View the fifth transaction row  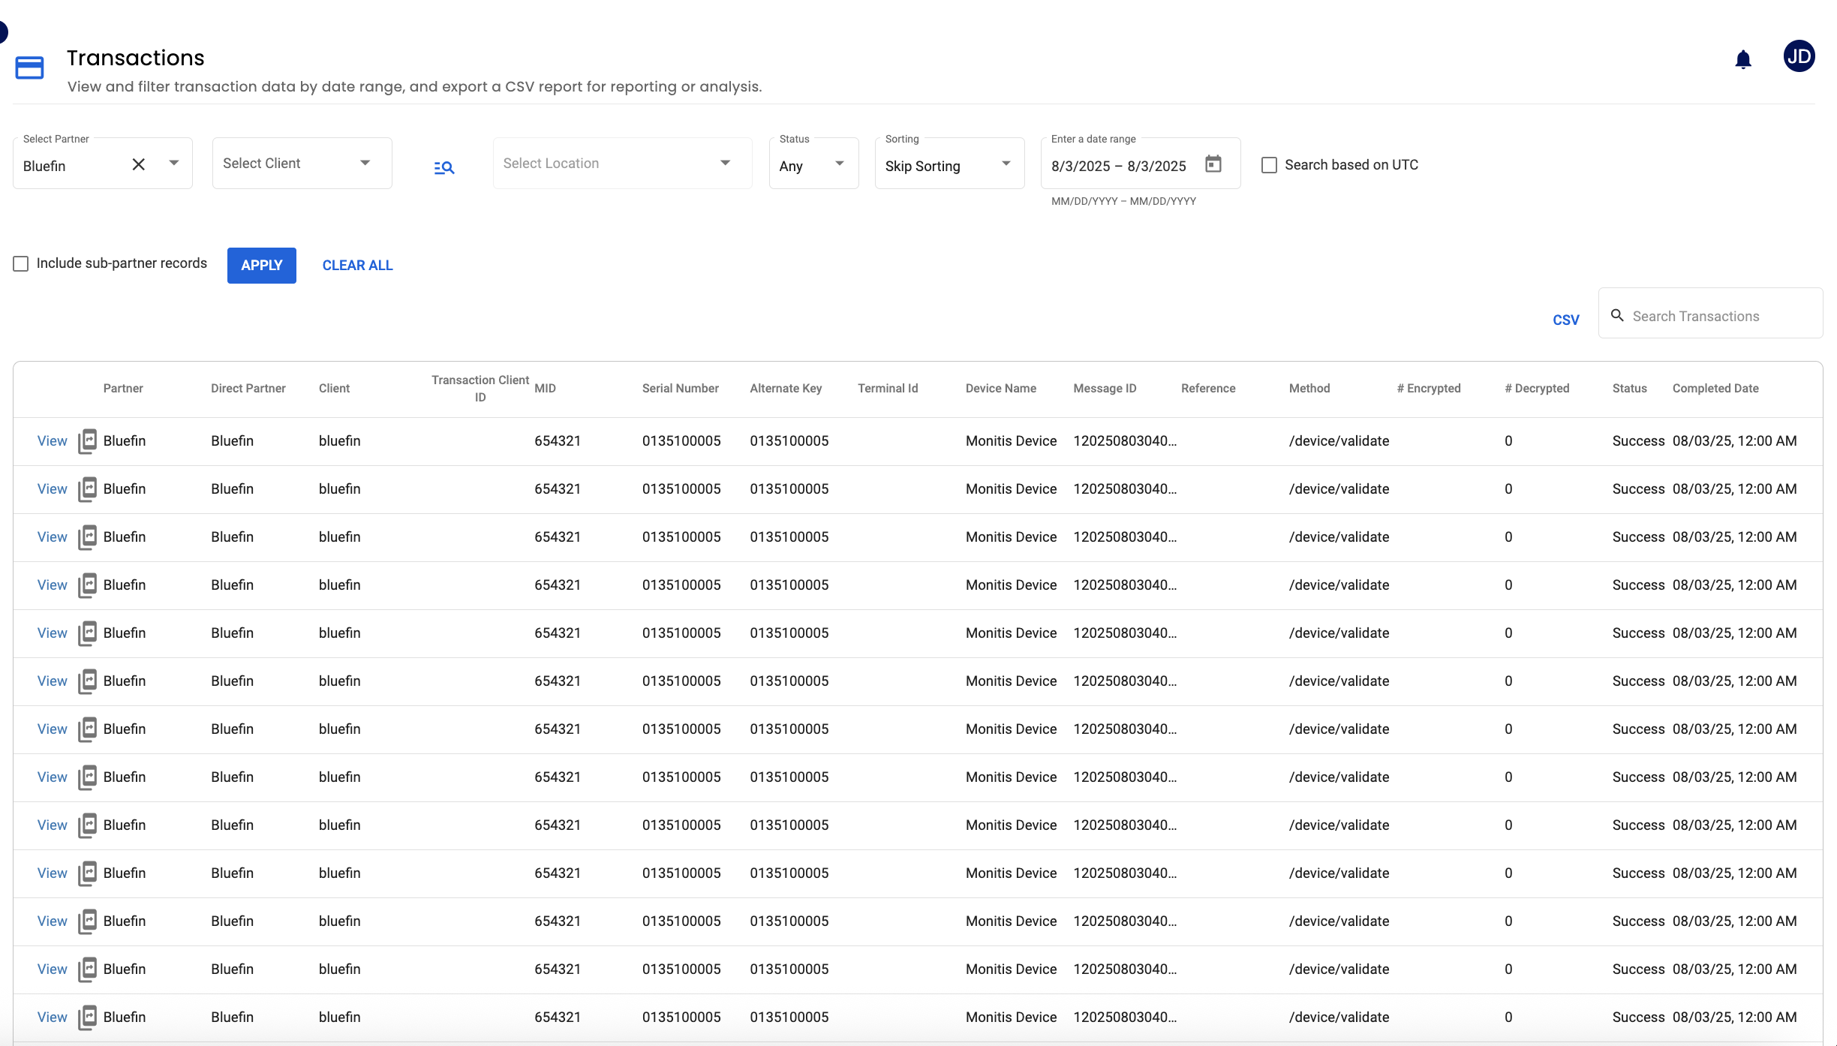pyautogui.click(x=52, y=633)
